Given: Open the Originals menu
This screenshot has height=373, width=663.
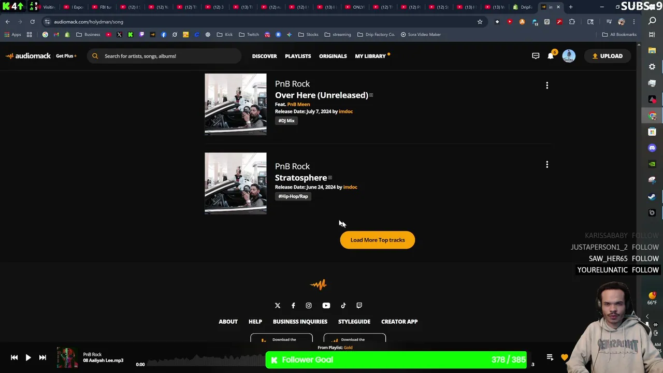Looking at the screenshot, I should pyautogui.click(x=333, y=56).
